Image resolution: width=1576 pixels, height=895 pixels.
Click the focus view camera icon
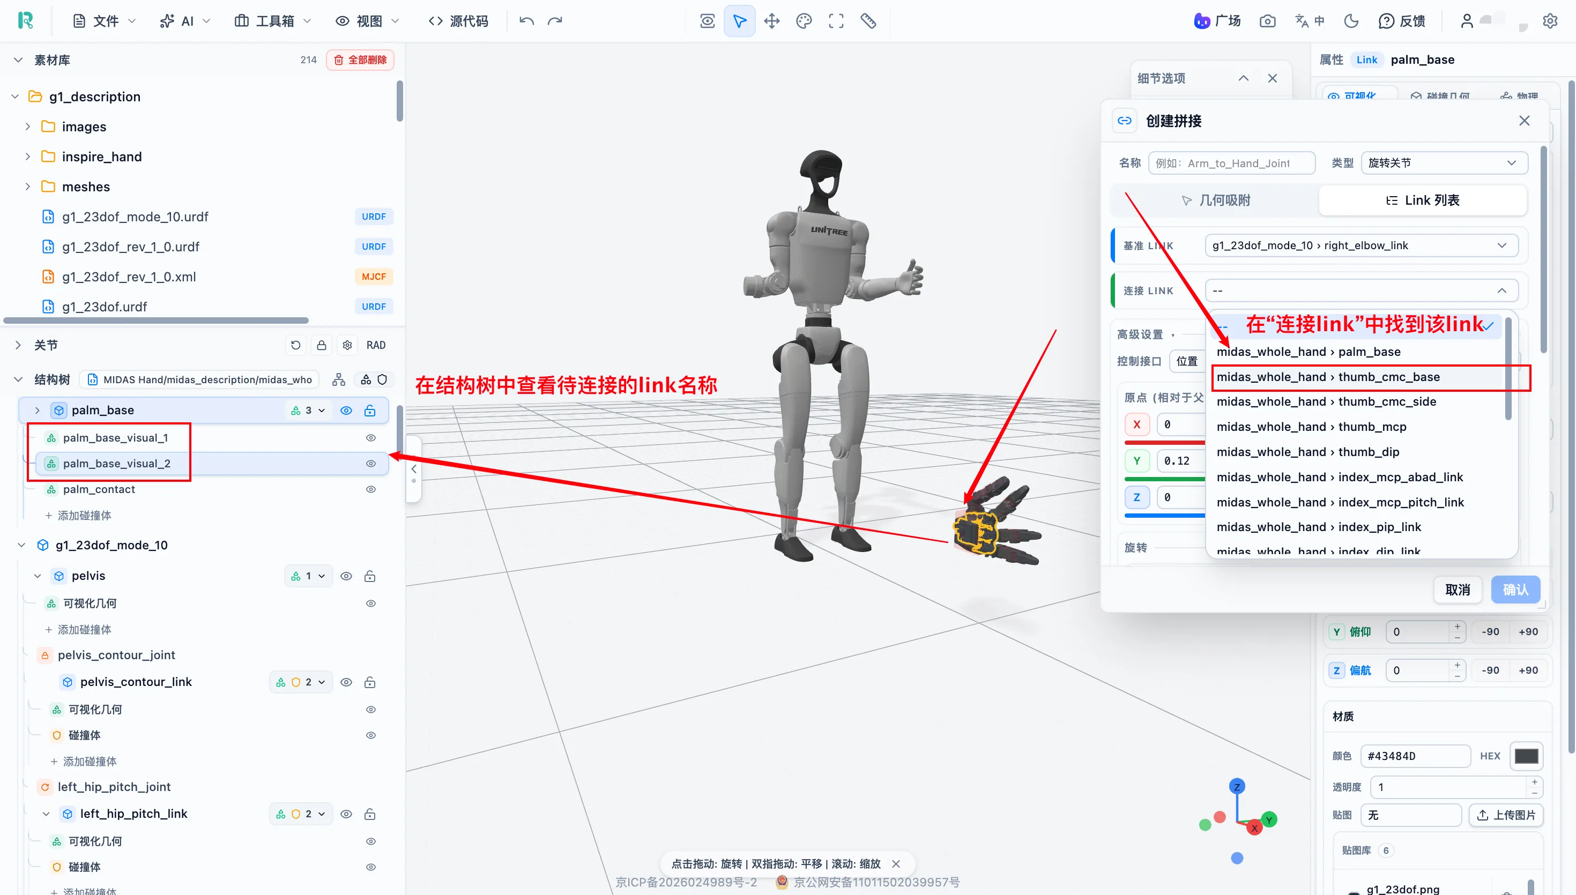[708, 21]
